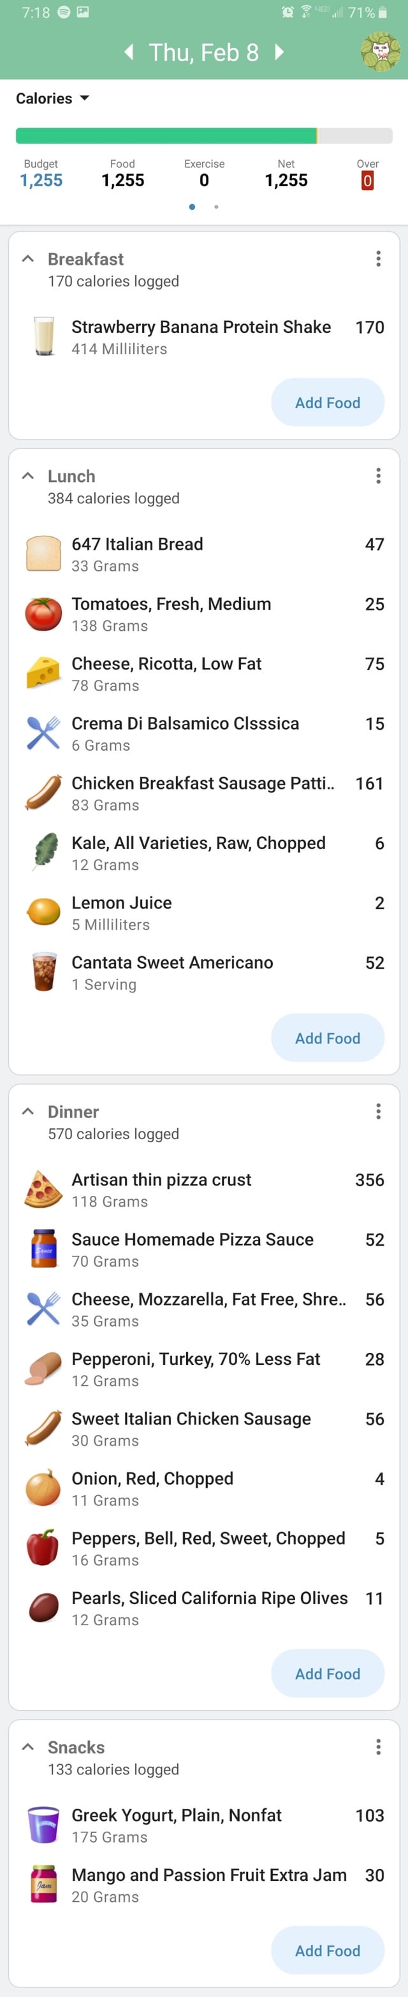
Task: Open the Calories dropdown
Action: point(53,98)
